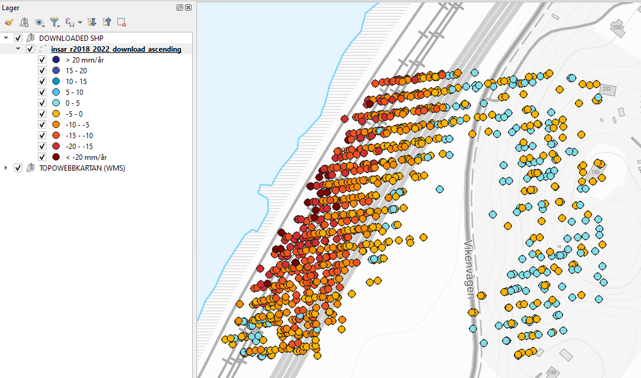The height and width of the screenshot is (378, 641).
Task: Disable the '0 - 5' legend class checkbox
Action: point(42,103)
